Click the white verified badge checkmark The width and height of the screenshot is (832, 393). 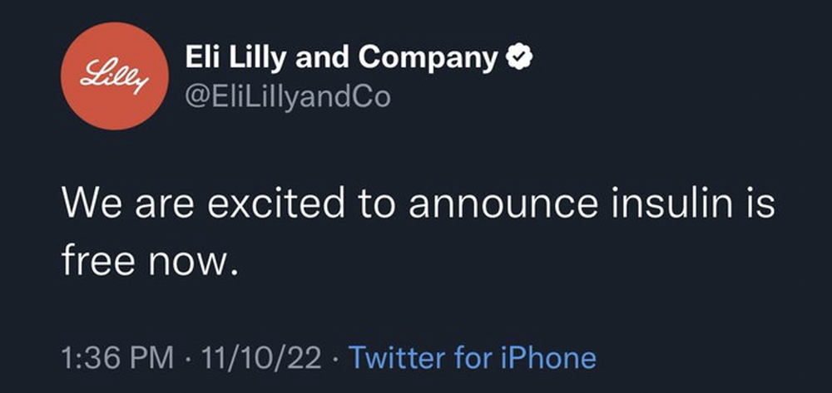click(519, 58)
